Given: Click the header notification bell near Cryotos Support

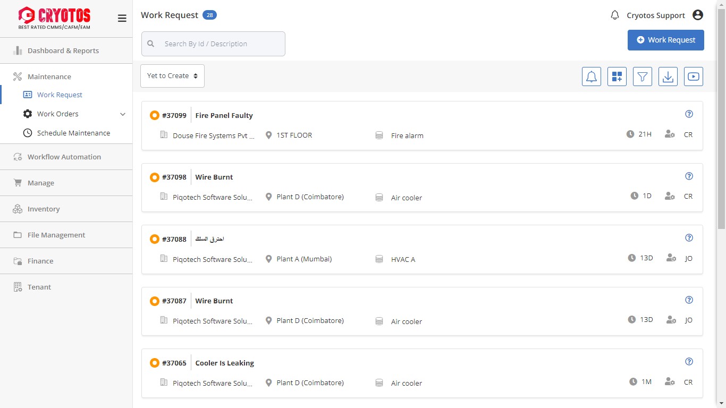Looking at the screenshot, I should click(x=615, y=15).
